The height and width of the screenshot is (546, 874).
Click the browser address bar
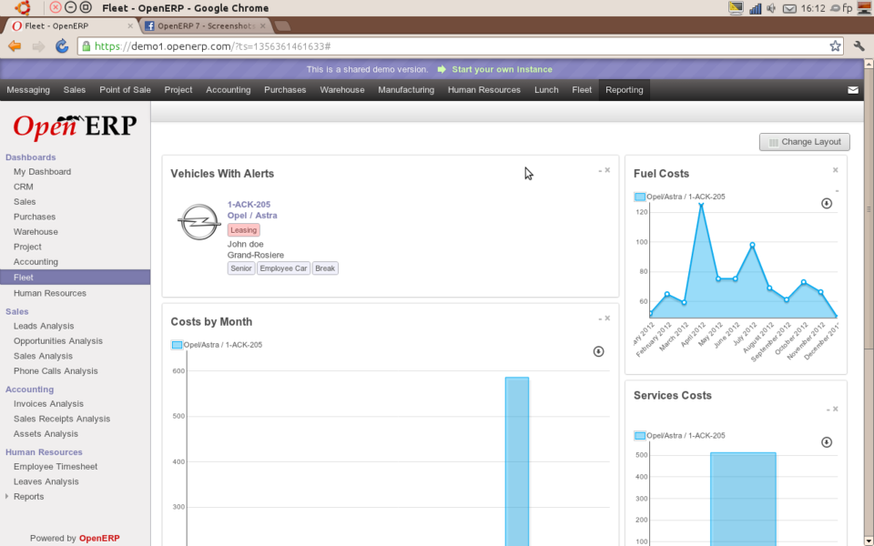pyautogui.click(x=460, y=46)
